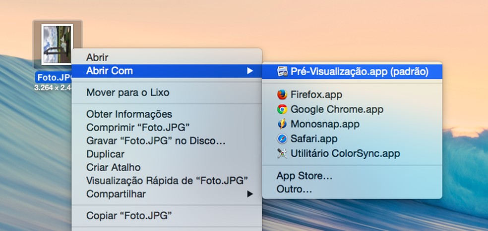The width and height of the screenshot is (488, 231).
Task: Click the Safari compass icon
Action: click(282, 139)
